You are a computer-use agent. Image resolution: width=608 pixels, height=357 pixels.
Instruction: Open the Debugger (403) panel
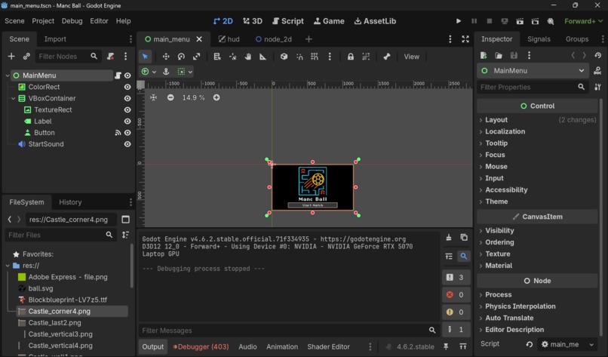click(201, 346)
